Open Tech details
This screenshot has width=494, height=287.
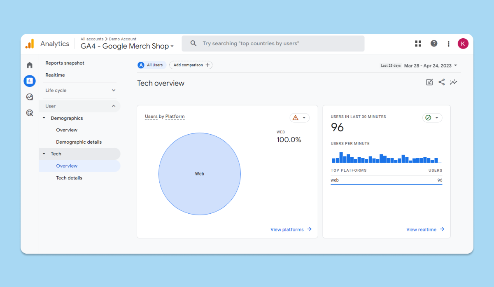pyautogui.click(x=69, y=178)
